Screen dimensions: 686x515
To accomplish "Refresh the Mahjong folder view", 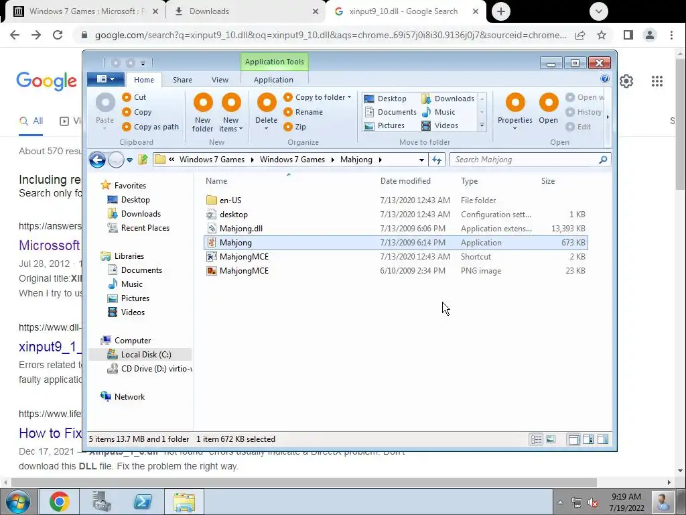I will click(437, 160).
